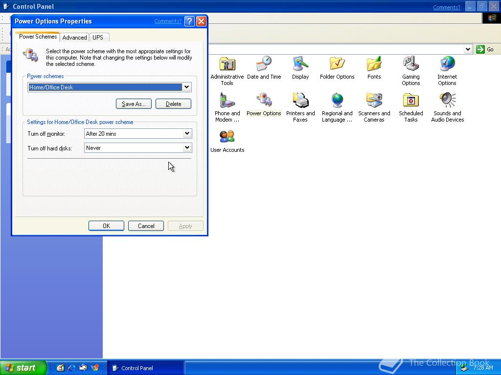
Task: Click the Save As... button
Action: pyautogui.click(x=134, y=104)
